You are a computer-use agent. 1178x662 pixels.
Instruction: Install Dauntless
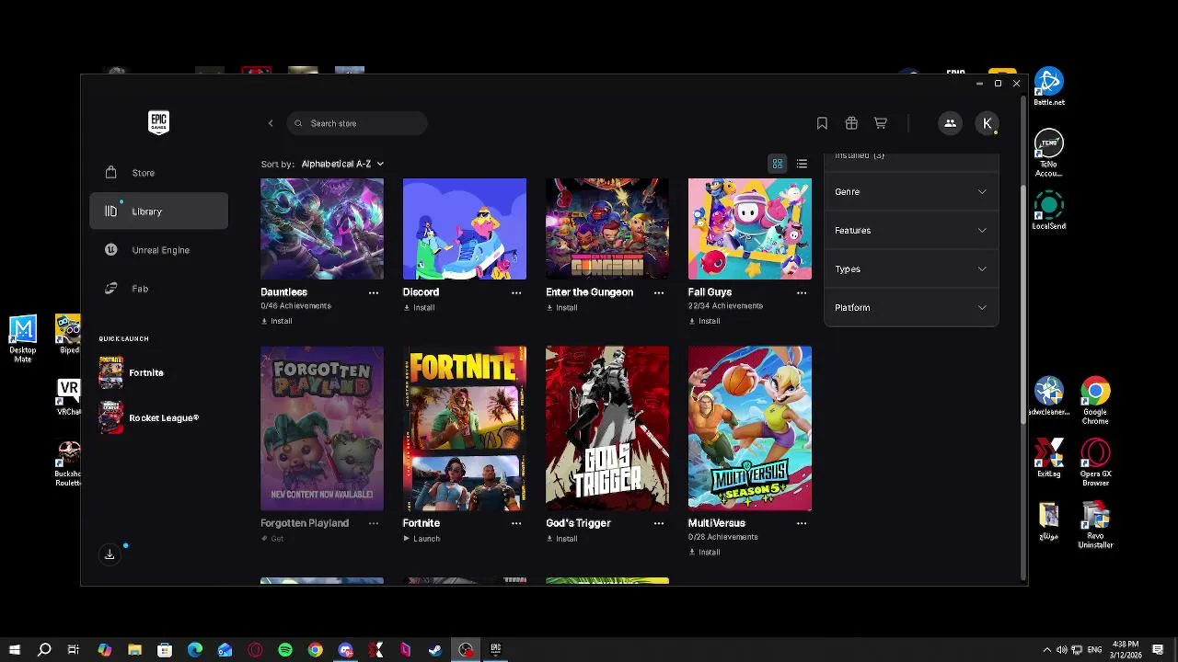(x=277, y=321)
